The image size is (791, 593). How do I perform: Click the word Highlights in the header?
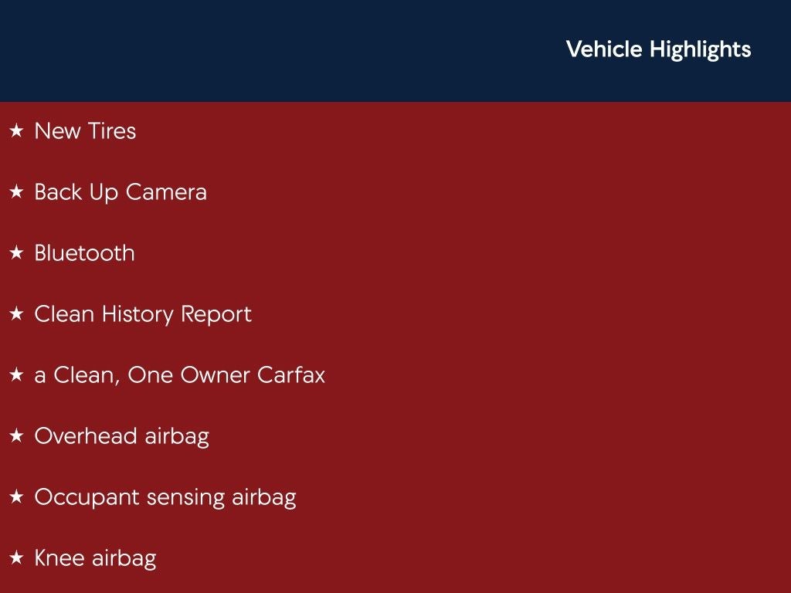(x=700, y=49)
